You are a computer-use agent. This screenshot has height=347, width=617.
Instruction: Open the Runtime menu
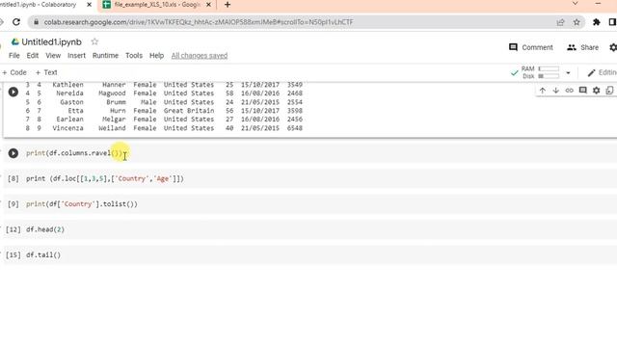tap(105, 56)
